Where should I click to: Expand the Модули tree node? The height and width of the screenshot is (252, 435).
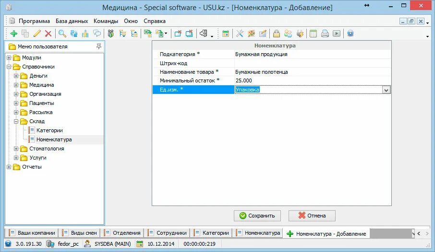tap(9, 57)
